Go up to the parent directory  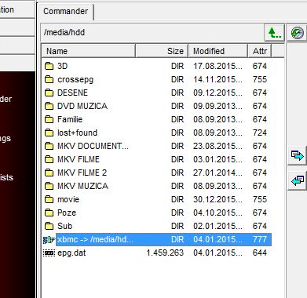coord(274,33)
